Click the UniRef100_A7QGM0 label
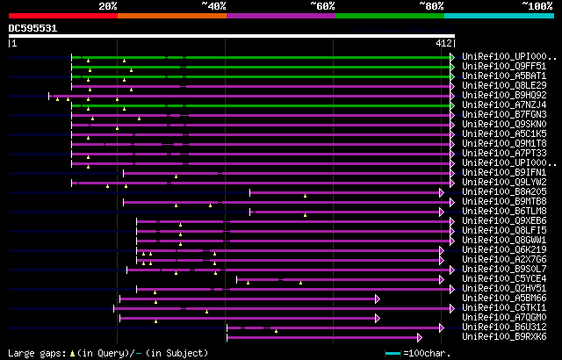This screenshot has width=562, height=360. pyautogui.click(x=504, y=318)
